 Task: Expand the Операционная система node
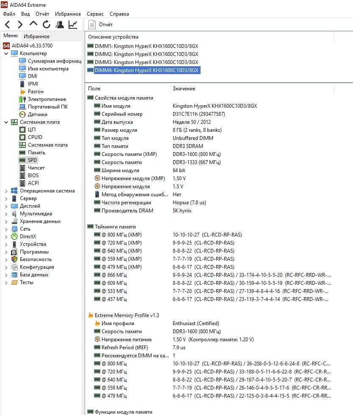pos(6,191)
